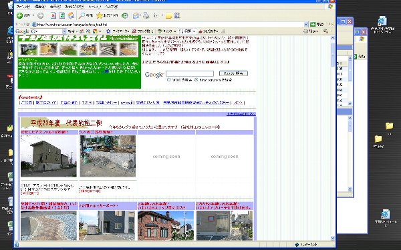The height and width of the screenshot is (250, 401).
Task: Follow the page-top link on the lavender bar
Action: pos(241,114)
